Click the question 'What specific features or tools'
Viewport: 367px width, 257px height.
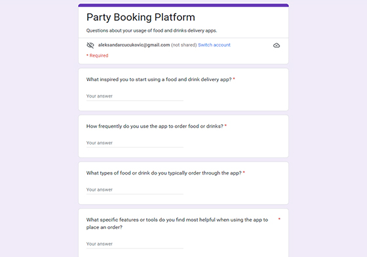(177, 224)
